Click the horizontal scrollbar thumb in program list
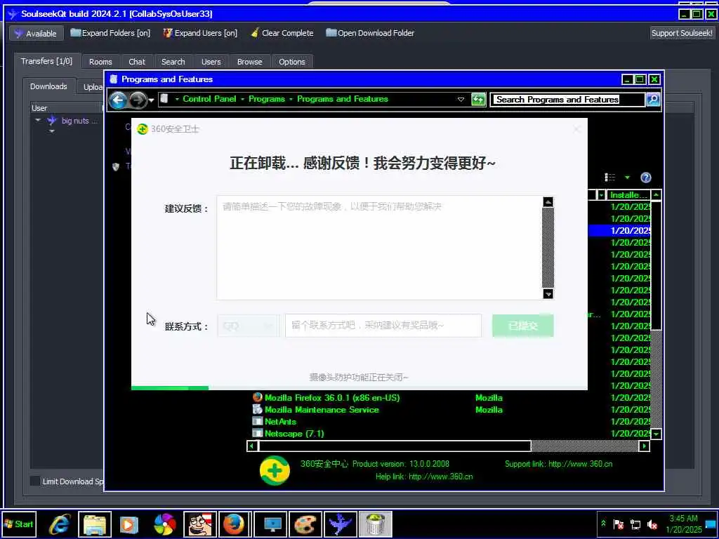This screenshot has width=719, height=539. click(x=395, y=446)
